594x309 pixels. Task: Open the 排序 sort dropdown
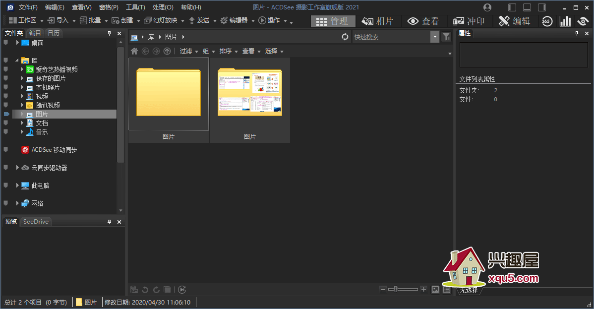tap(229, 51)
